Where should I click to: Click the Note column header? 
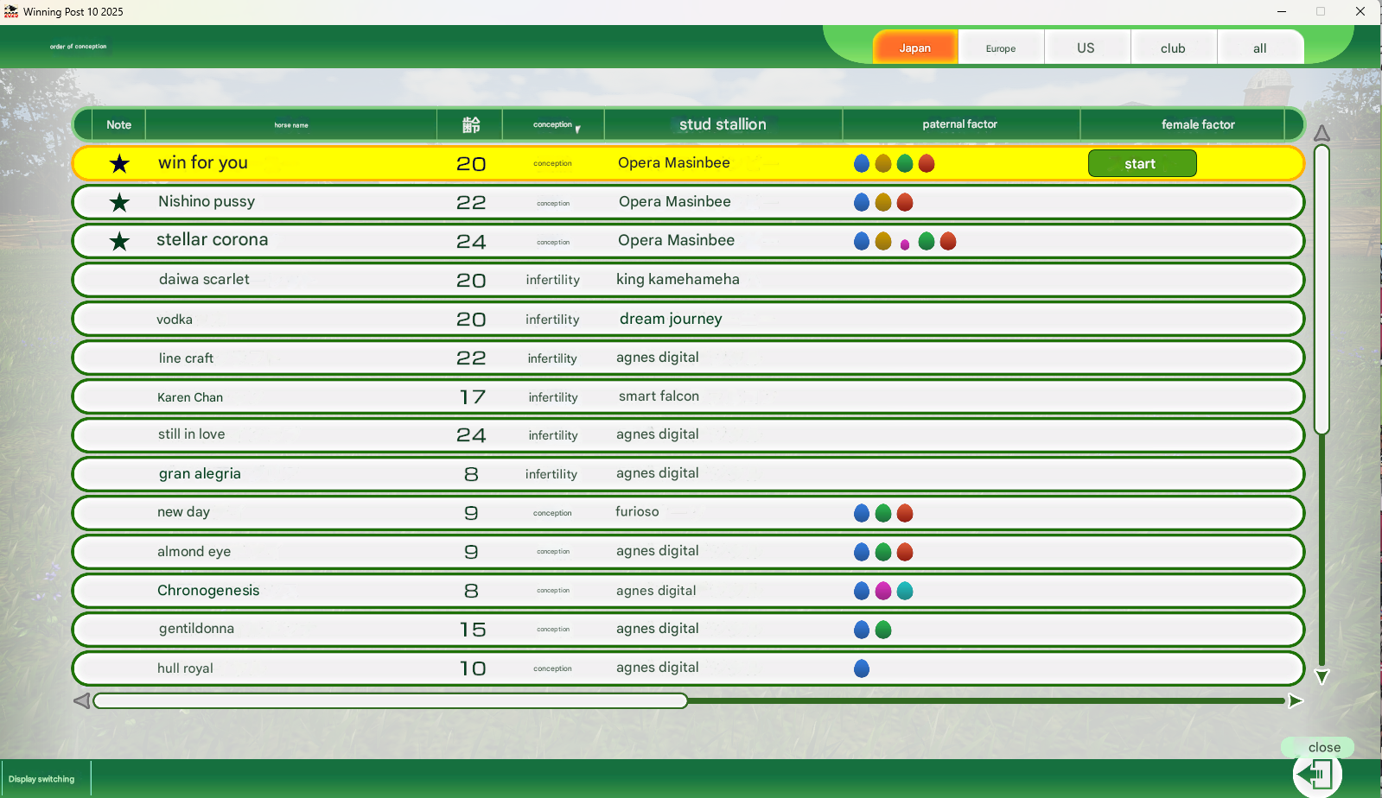(x=119, y=124)
